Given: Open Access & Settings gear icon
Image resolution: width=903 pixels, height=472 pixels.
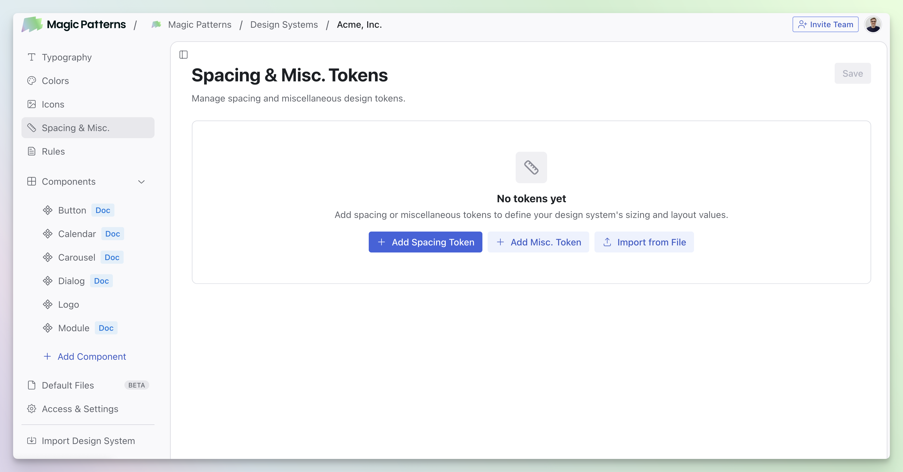Looking at the screenshot, I should point(31,409).
